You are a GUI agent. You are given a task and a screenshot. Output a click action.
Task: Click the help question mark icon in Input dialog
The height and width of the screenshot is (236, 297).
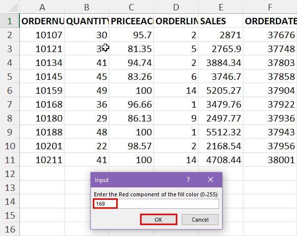(188, 179)
